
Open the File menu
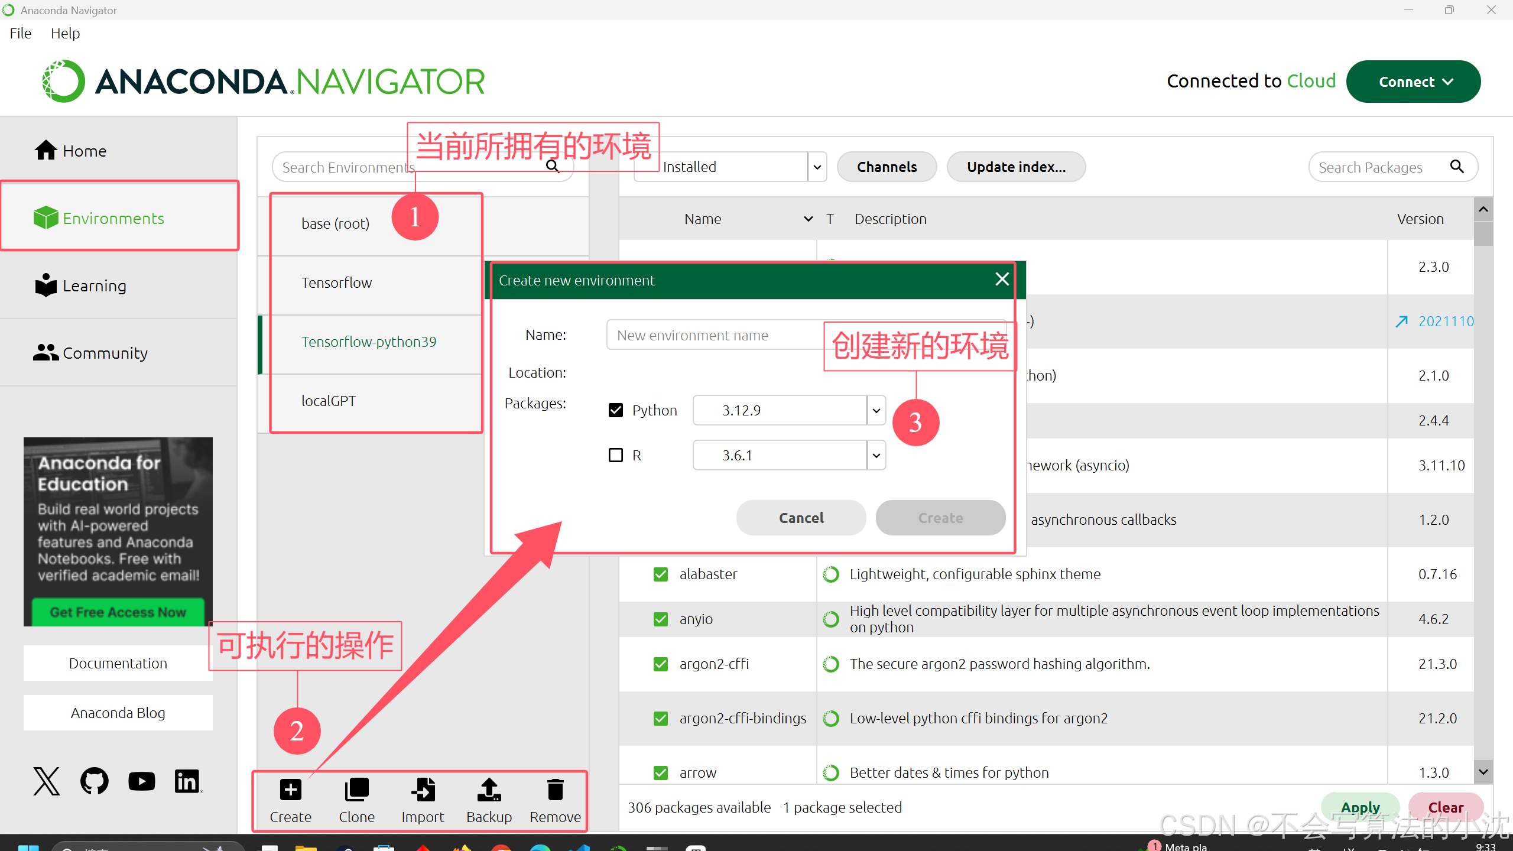21,33
